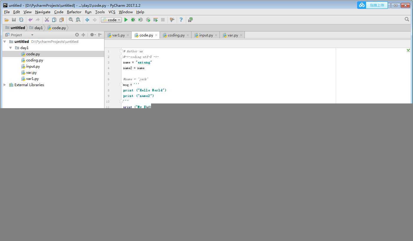Screen dimensions: 413x241
Task: Close the code.py editor tab
Action: coord(156,35)
